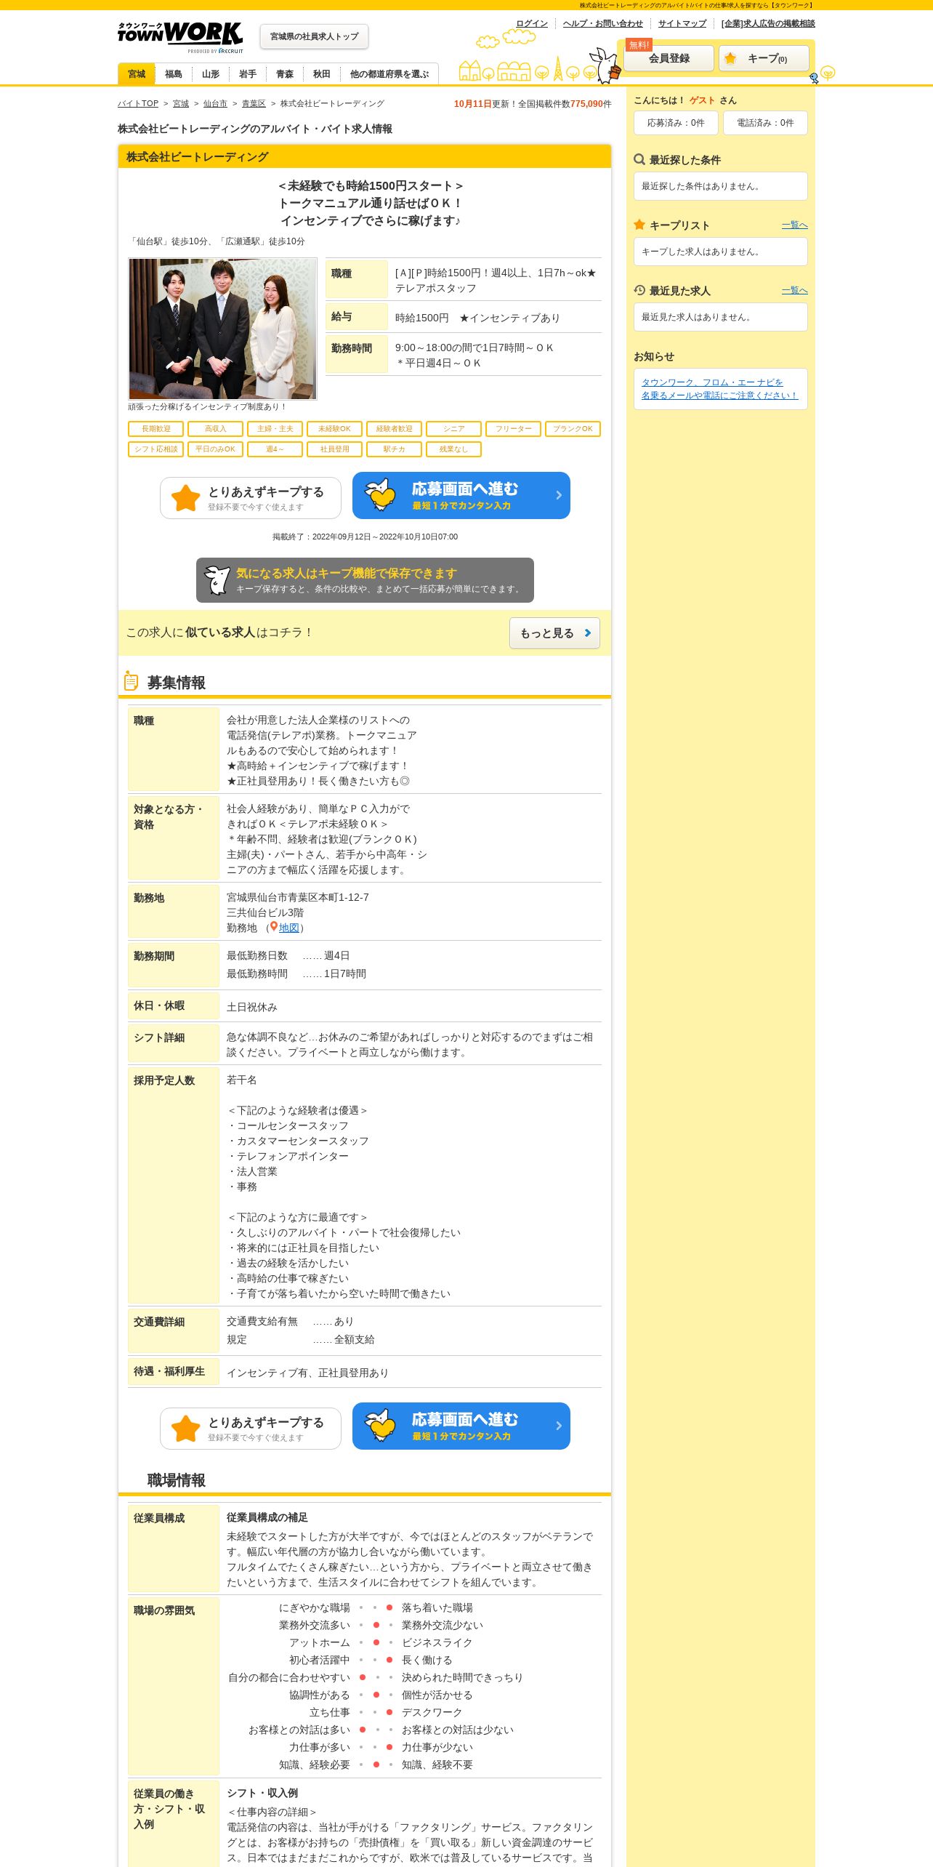
Task: Click the 残業なし tag
Action: (454, 449)
